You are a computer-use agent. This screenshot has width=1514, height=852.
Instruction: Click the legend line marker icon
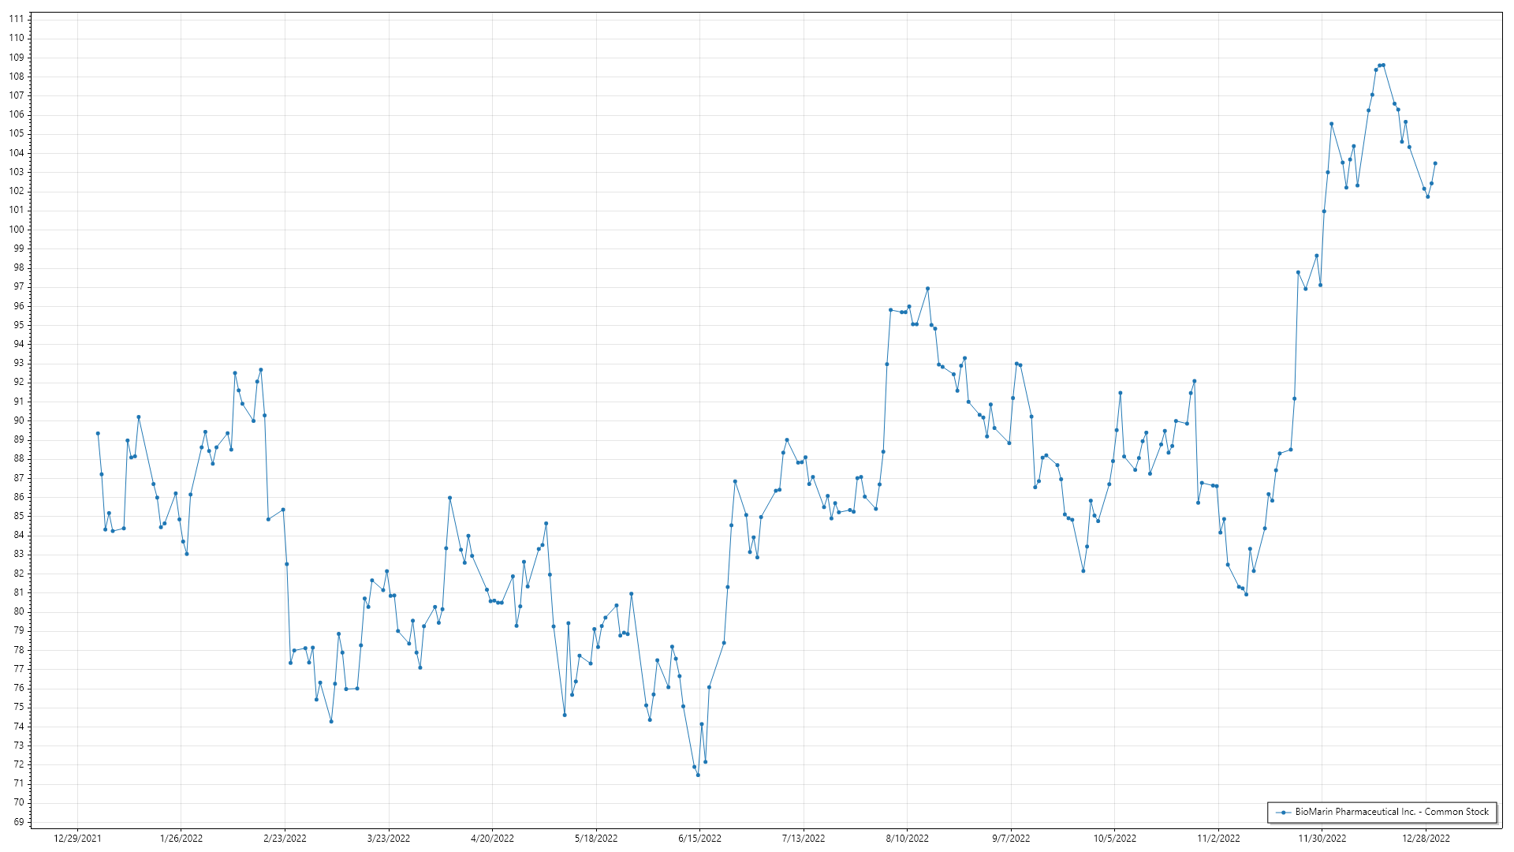[x=1283, y=812]
